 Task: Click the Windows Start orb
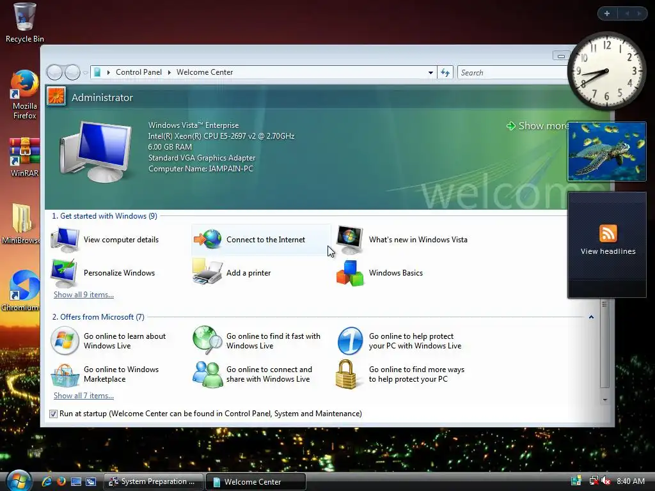coord(19,480)
